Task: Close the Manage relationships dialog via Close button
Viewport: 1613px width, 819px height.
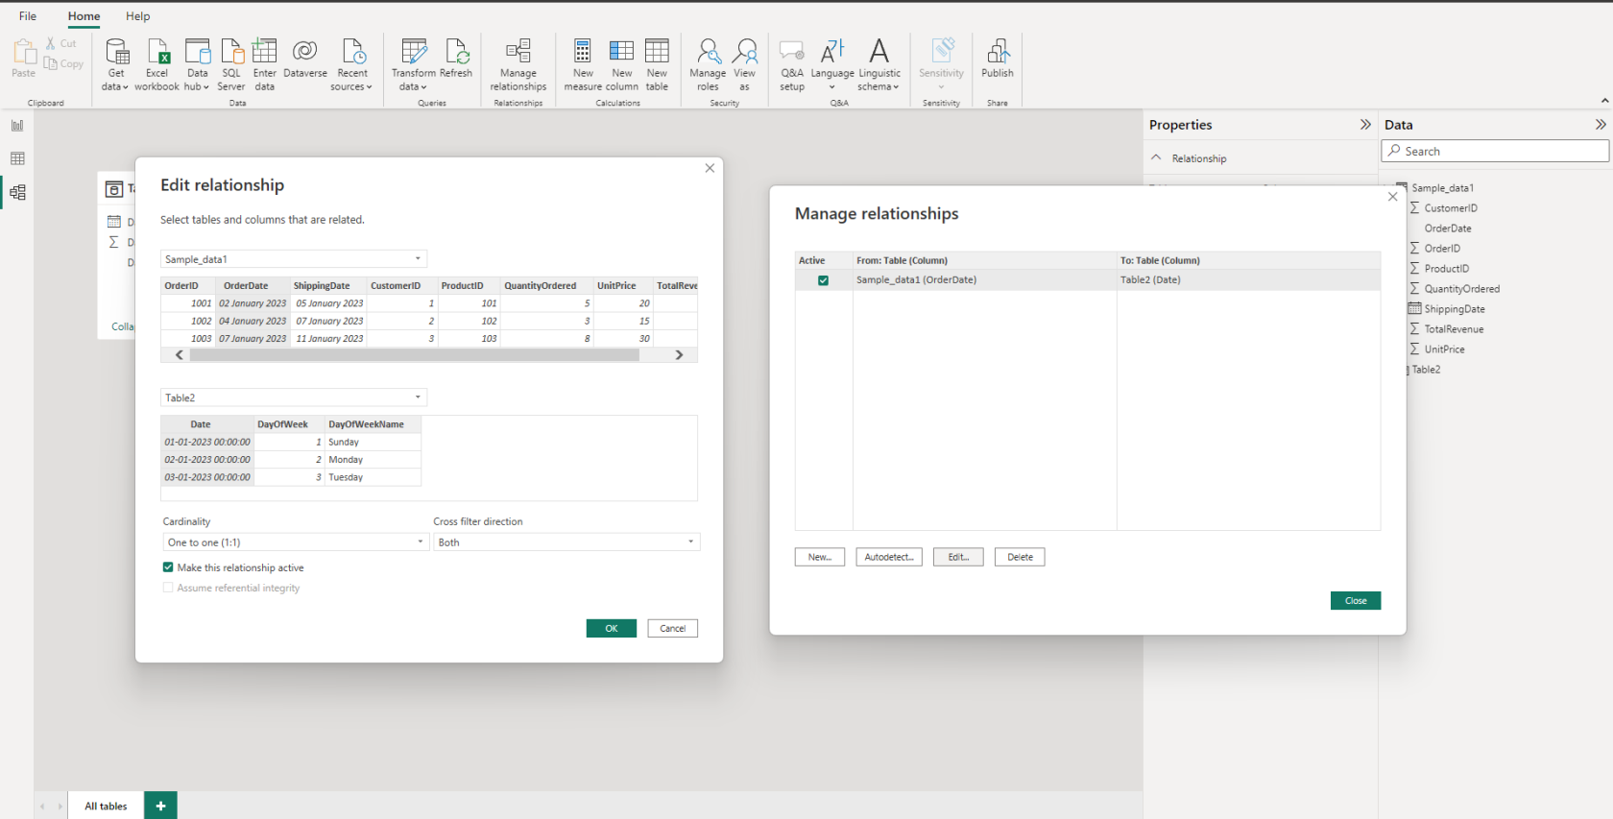Action: tap(1356, 600)
